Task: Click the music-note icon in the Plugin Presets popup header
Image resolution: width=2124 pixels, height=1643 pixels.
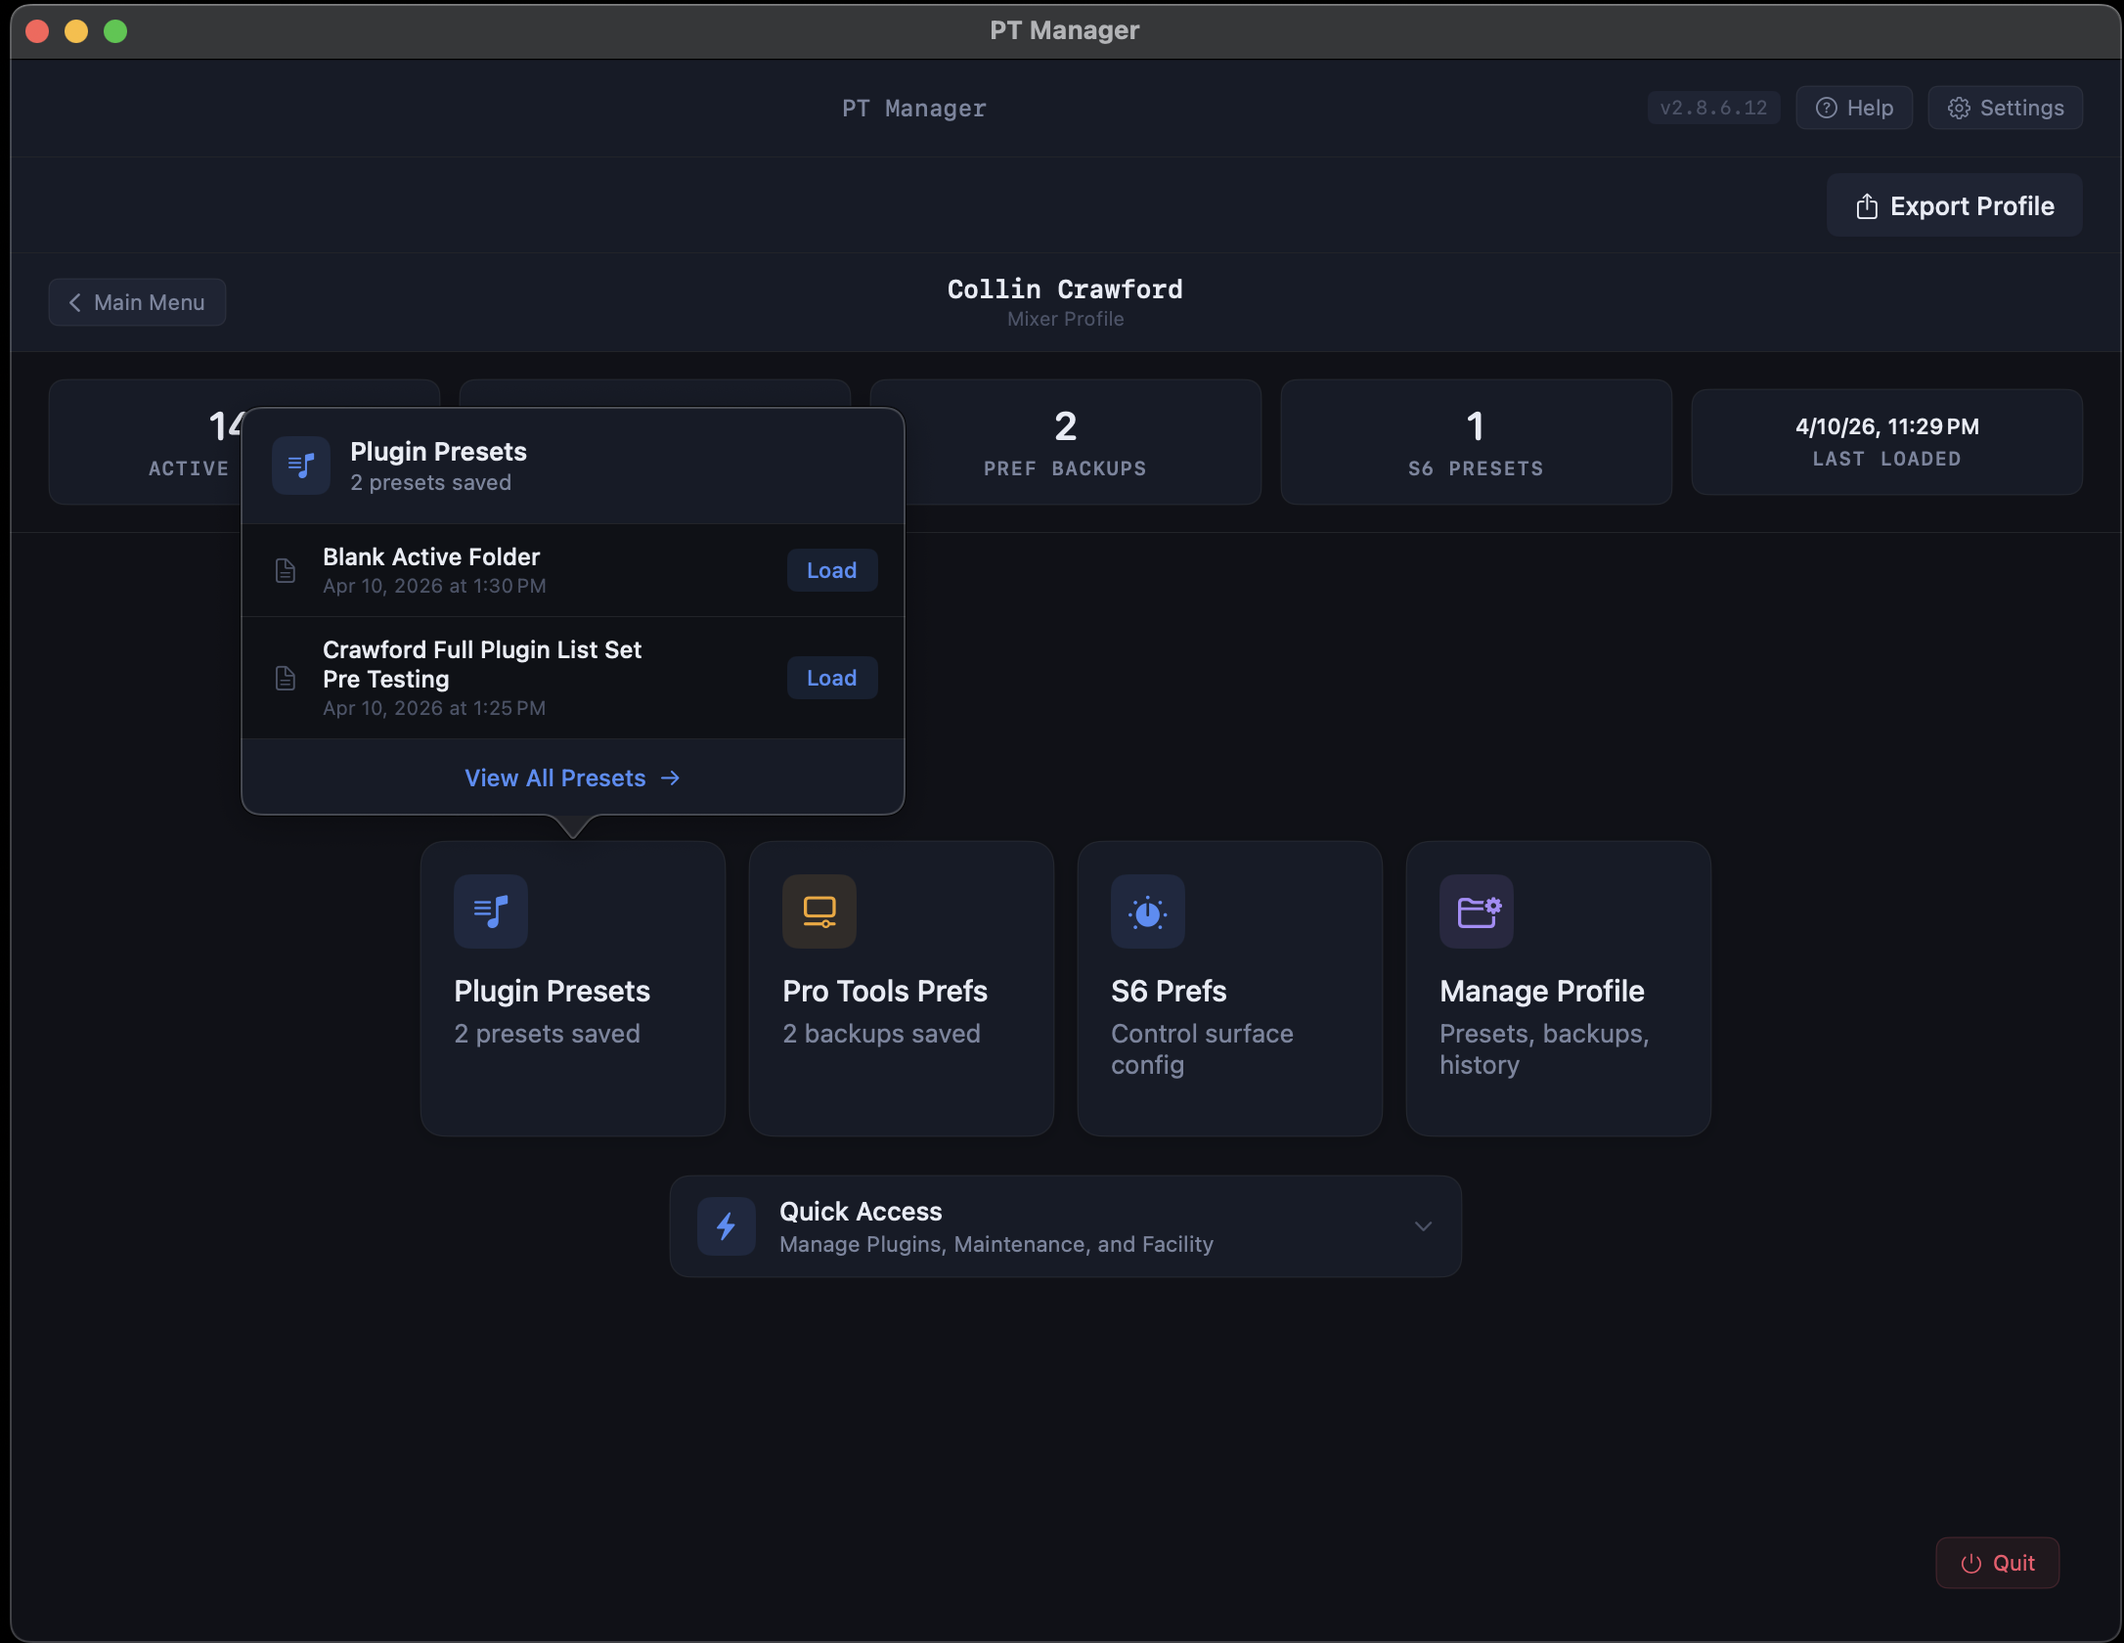Action: click(301, 466)
